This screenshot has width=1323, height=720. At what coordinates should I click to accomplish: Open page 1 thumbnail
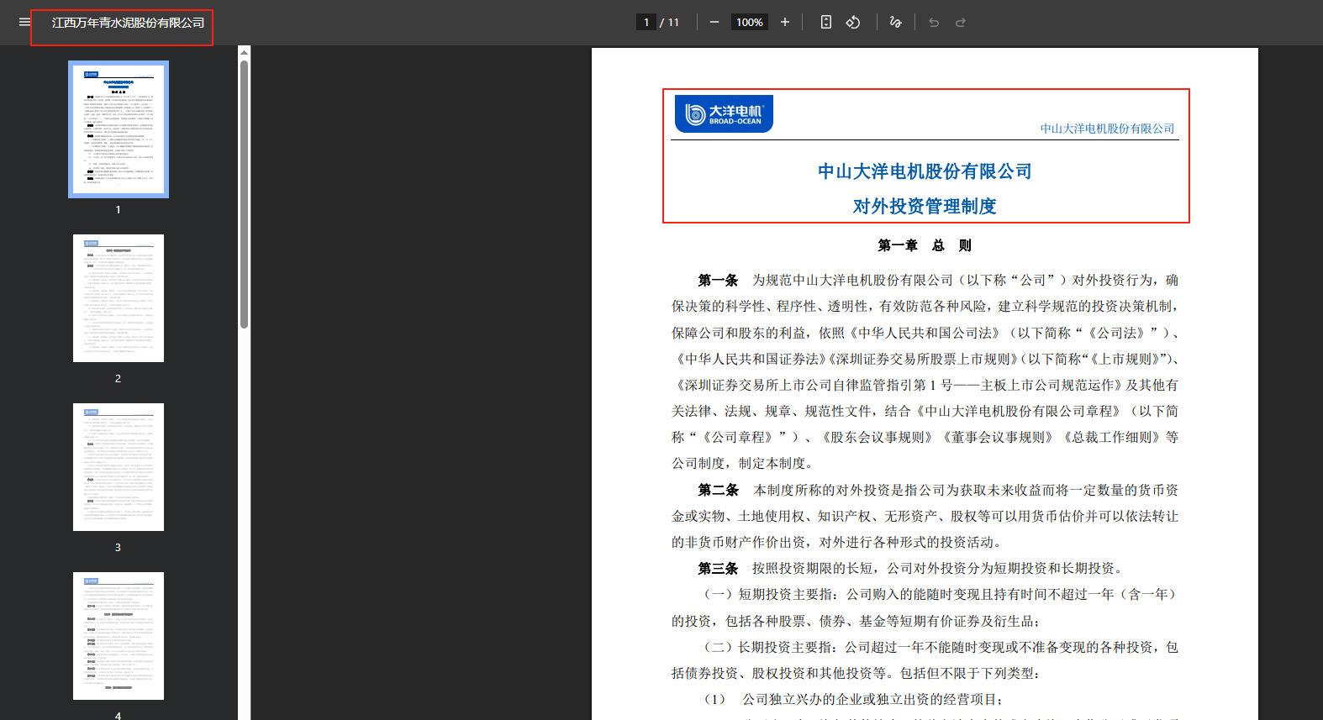[x=119, y=129]
